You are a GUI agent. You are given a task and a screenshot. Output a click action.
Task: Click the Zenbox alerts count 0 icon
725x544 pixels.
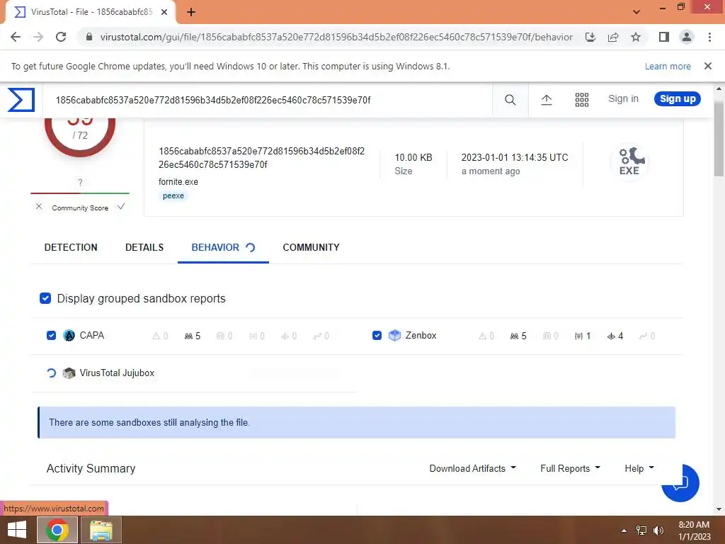486,336
